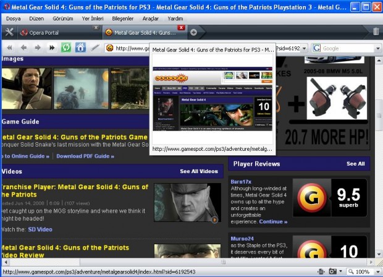Click the 100% zoom value
Image resolution: width=383 pixels, height=277 pixels.
click(363, 271)
